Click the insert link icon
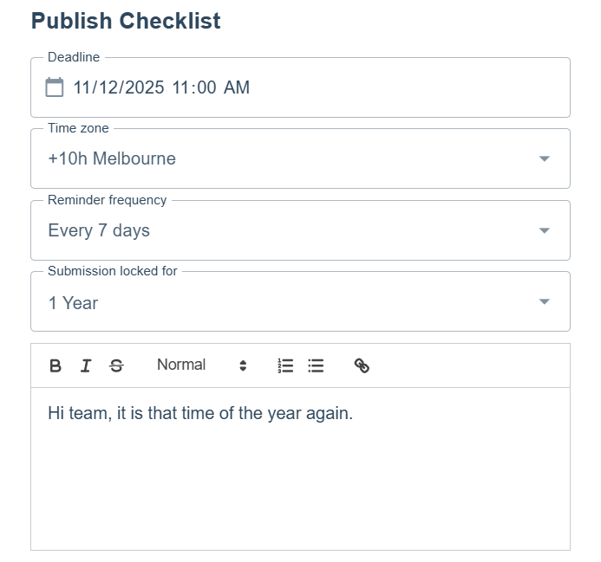Image resolution: width=601 pixels, height=562 pixels. point(363,365)
